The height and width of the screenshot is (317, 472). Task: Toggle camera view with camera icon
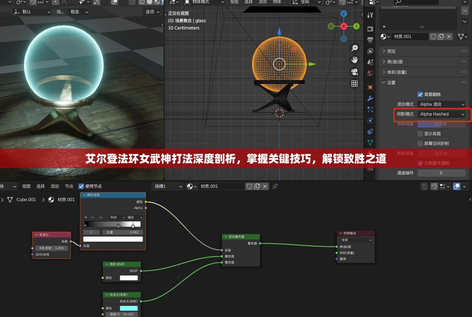355,72
